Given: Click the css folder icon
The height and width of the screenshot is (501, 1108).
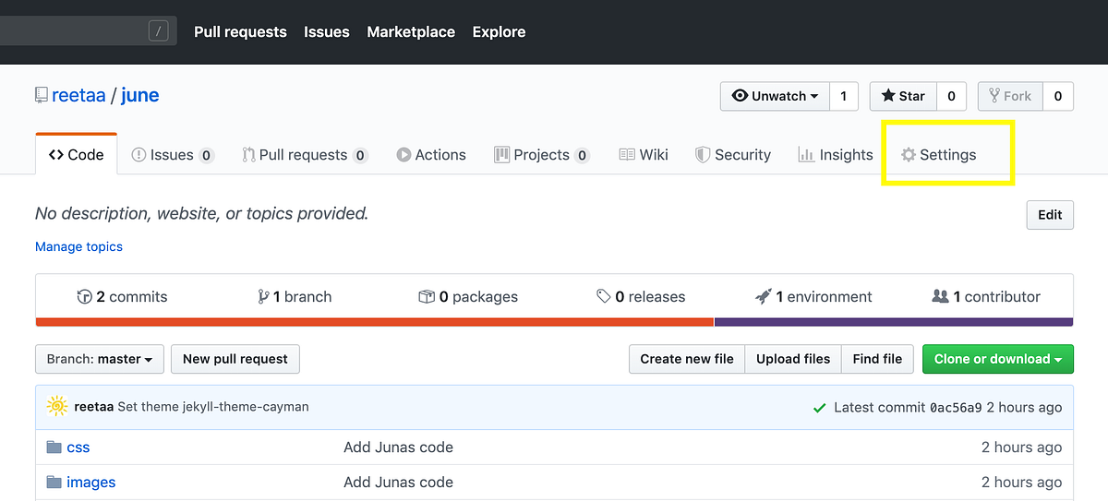Looking at the screenshot, I should pos(54,447).
